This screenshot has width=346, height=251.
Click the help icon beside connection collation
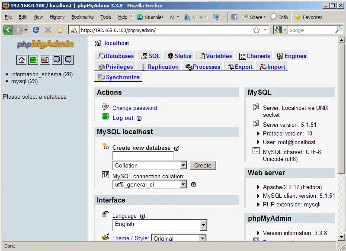tap(193, 184)
